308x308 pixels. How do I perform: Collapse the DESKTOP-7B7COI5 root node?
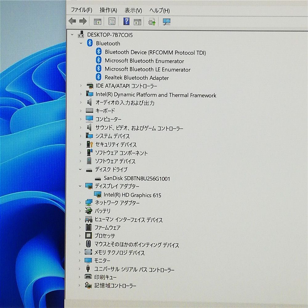(72, 35)
